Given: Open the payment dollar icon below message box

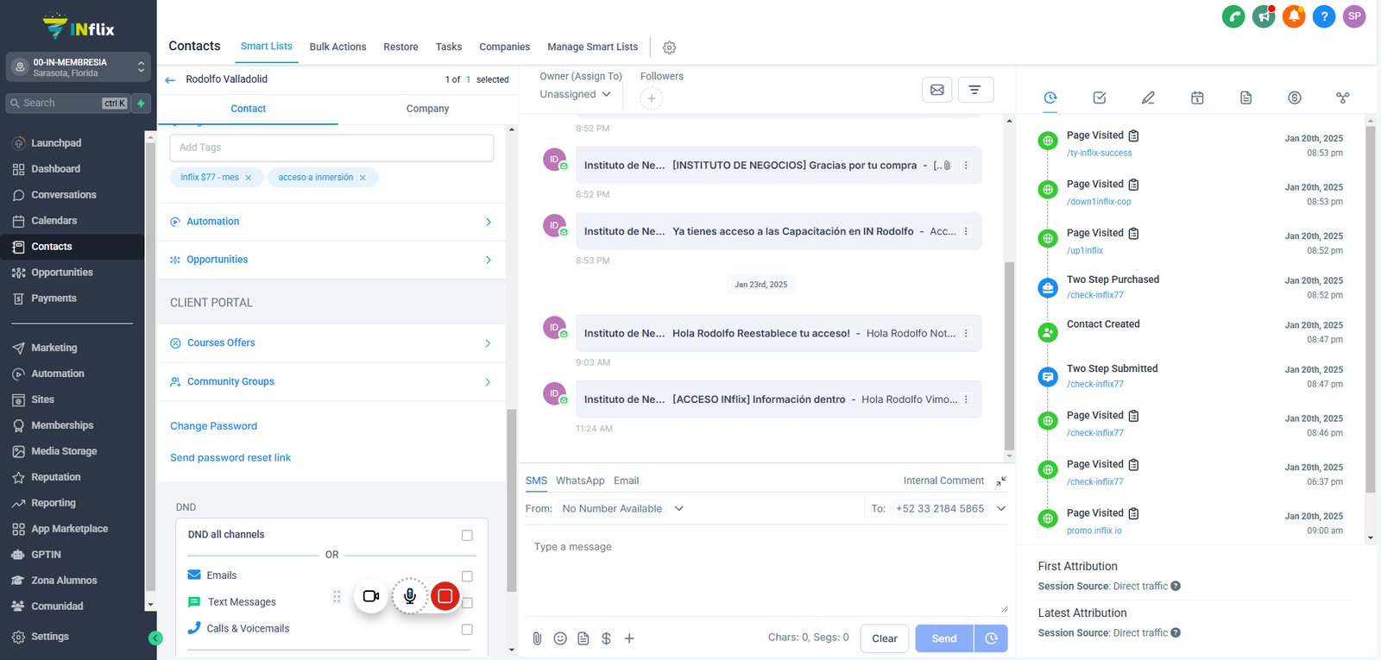Looking at the screenshot, I should pyautogui.click(x=606, y=638).
